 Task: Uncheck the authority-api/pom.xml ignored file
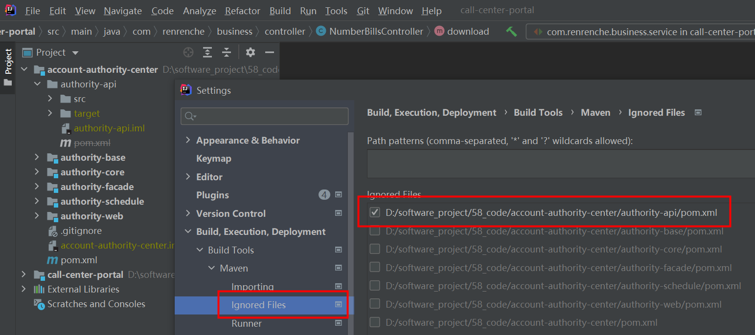coord(375,212)
